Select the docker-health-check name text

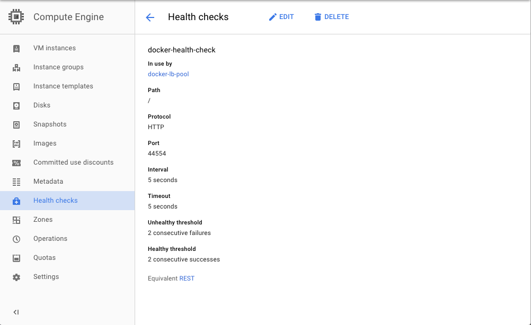tap(182, 50)
